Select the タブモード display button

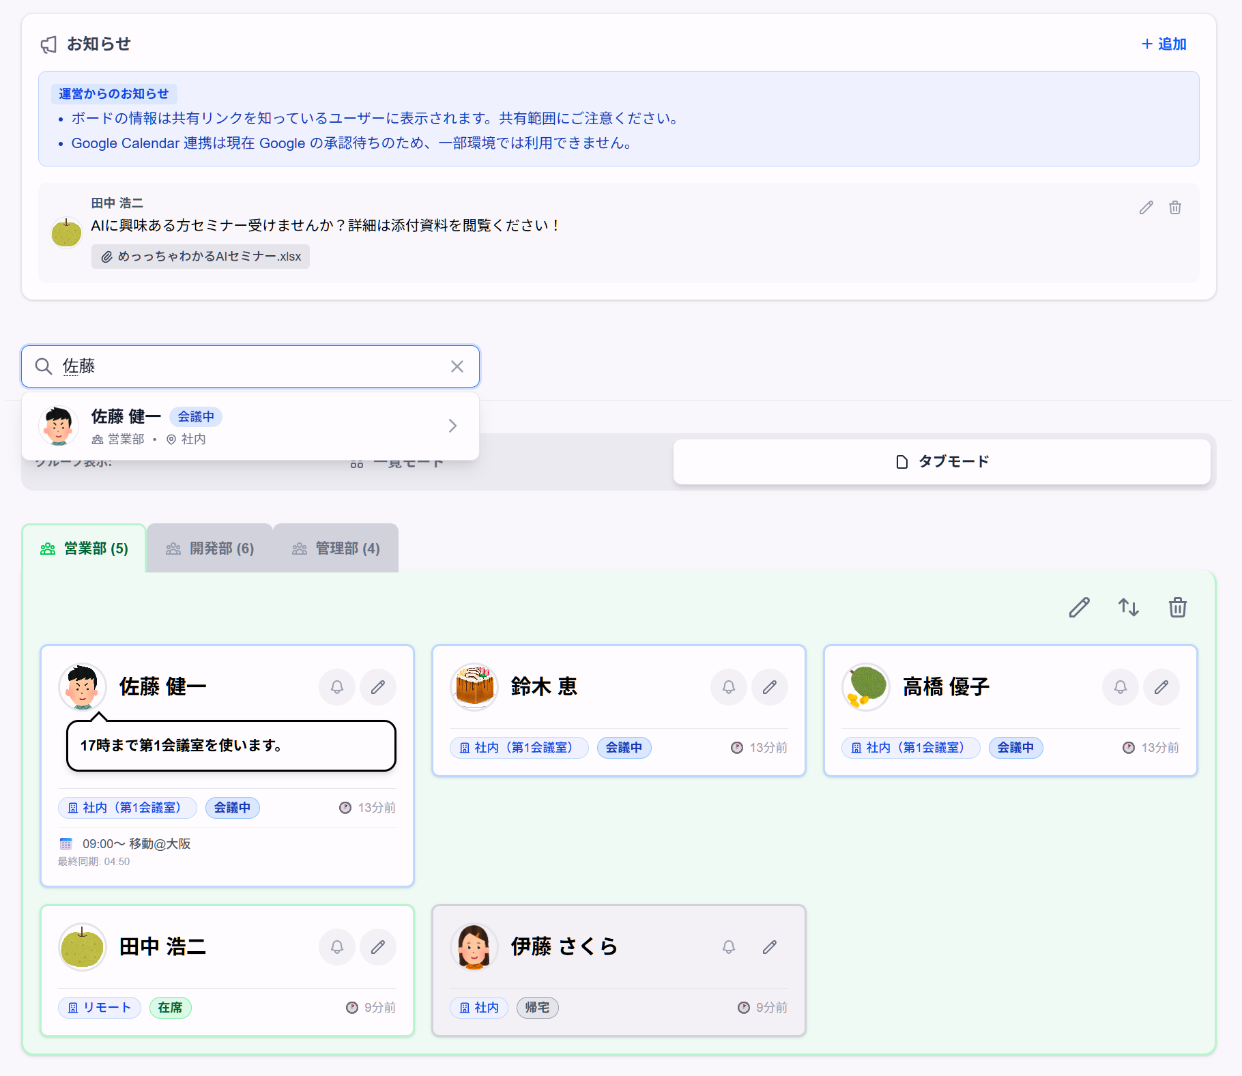point(942,461)
